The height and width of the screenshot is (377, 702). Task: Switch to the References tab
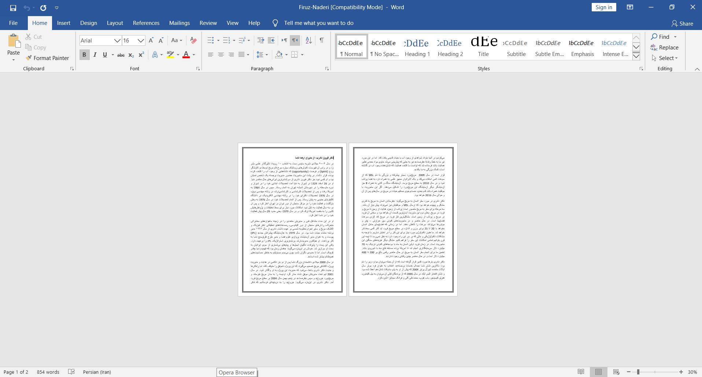pos(146,23)
